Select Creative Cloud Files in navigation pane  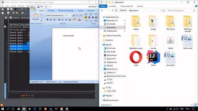[112, 35]
